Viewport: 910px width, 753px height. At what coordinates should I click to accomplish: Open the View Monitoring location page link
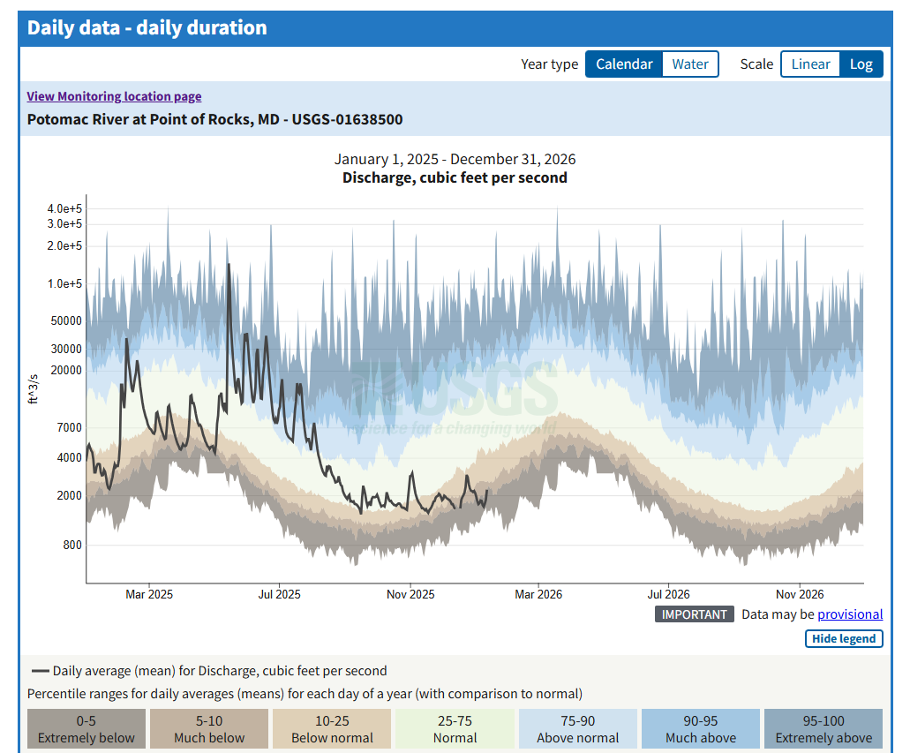pos(114,96)
